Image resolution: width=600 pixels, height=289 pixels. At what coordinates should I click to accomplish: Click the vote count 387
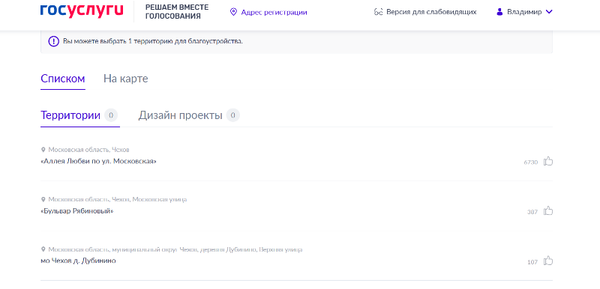(x=532, y=212)
